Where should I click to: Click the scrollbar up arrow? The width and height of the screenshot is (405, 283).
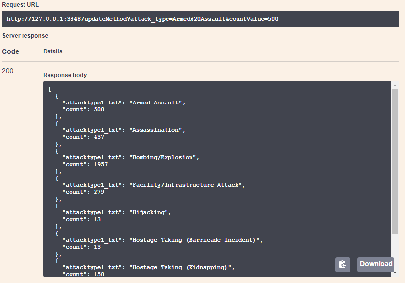point(395,85)
